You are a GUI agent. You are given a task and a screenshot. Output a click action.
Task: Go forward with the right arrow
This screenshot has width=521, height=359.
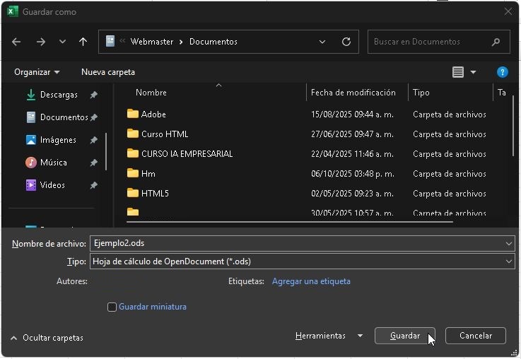pos(41,42)
